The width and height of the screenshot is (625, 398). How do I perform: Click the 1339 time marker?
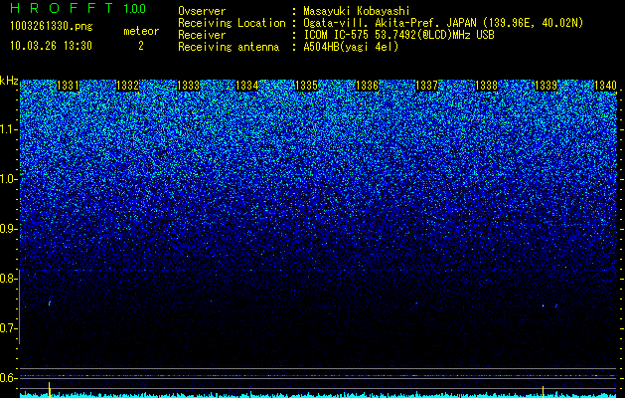(x=546, y=86)
